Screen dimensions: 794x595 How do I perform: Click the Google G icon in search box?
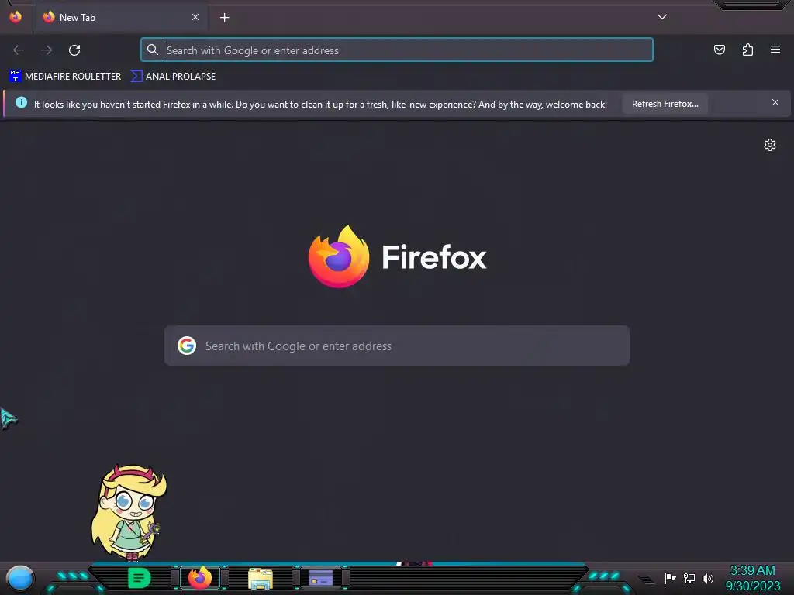tap(187, 346)
